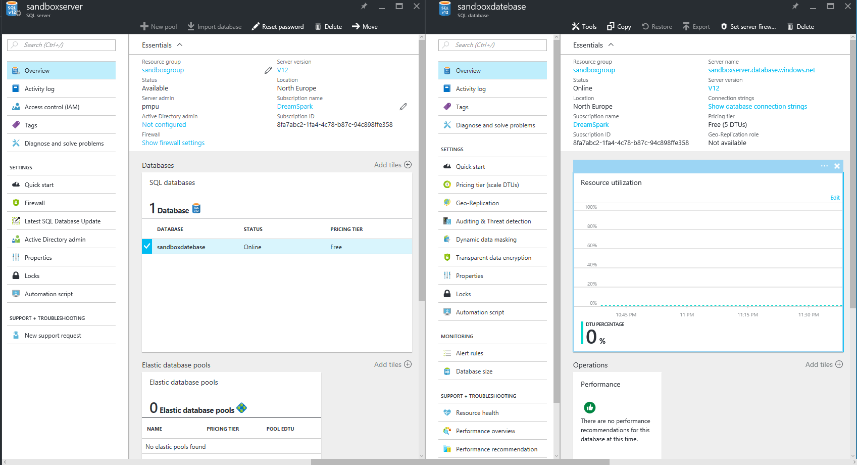
Task: Click Edit on Resource utilization chart
Action: click(835, 198)
